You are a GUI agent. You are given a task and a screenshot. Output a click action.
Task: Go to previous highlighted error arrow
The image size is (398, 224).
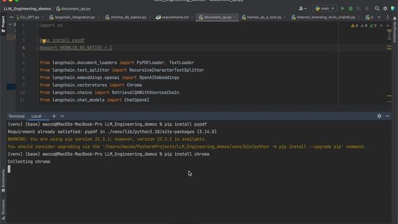click(381, 26)
